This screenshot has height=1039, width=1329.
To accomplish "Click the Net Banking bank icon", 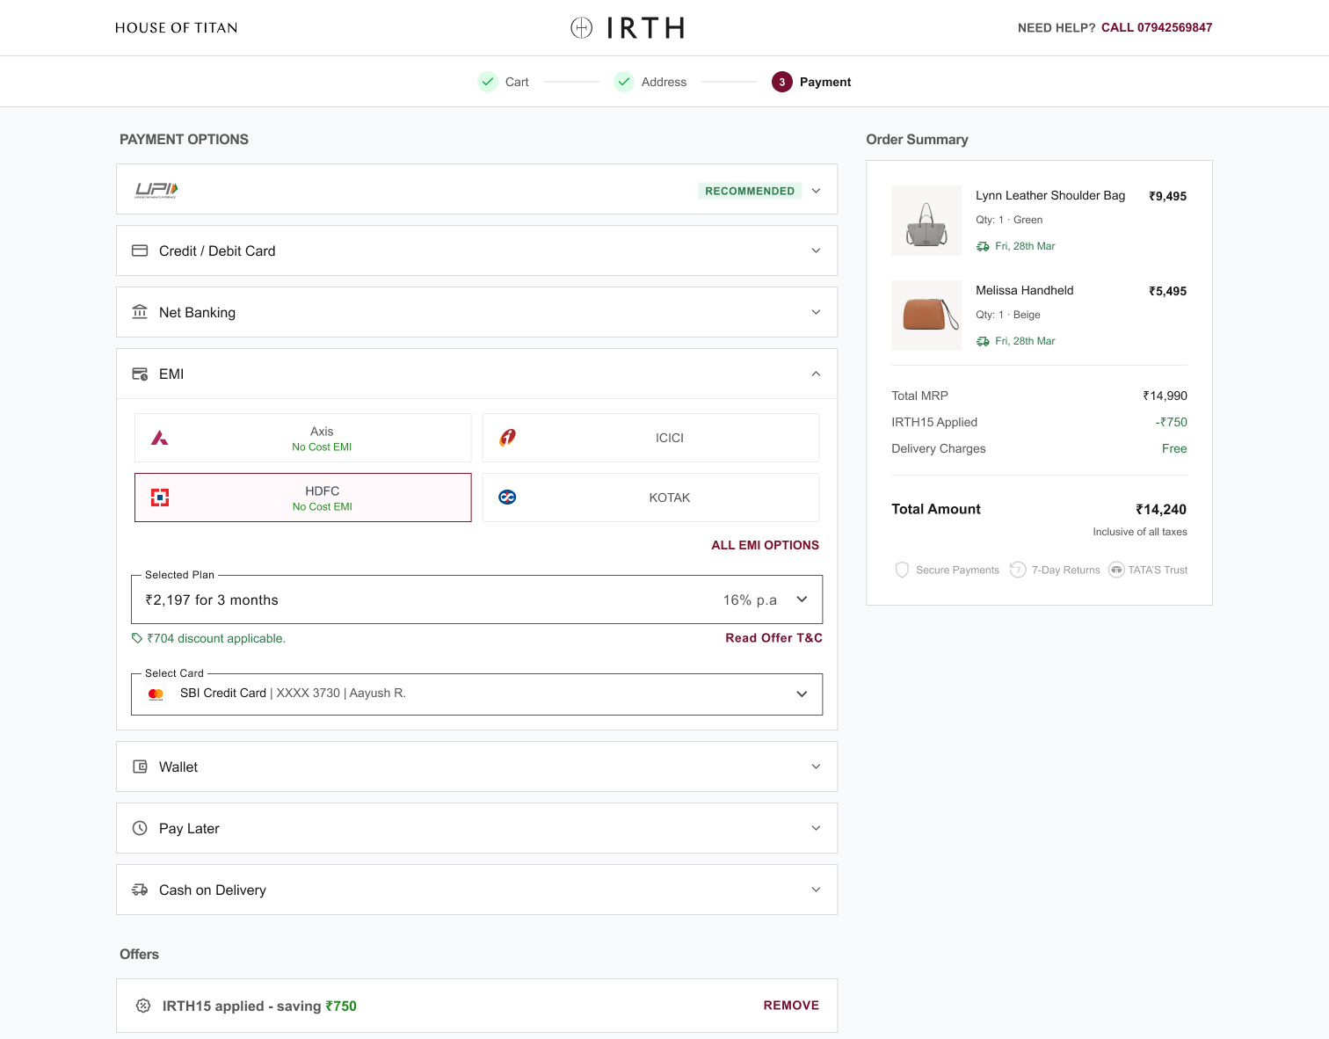I will coord(140,312).
